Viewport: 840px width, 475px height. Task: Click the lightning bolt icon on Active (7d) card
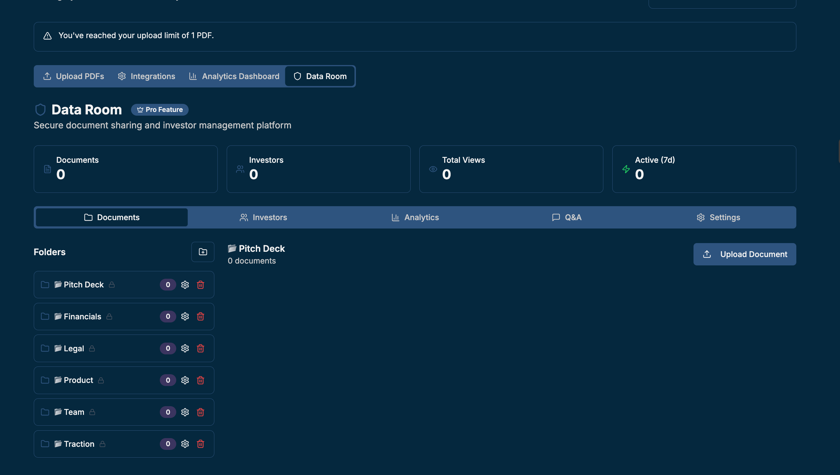point(626,169)
